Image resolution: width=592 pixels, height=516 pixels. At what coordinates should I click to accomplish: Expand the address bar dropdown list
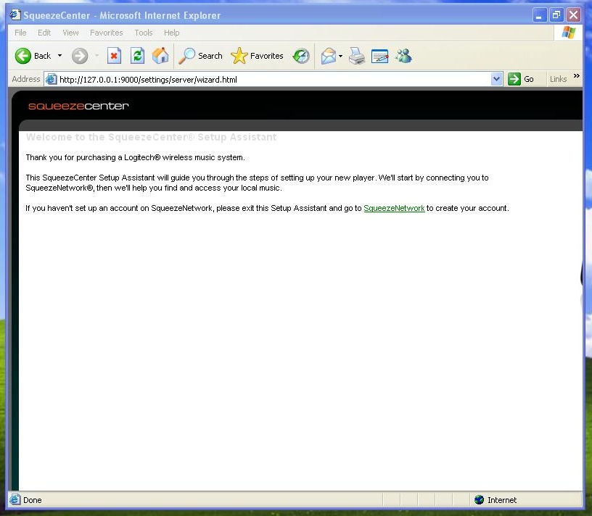(x=496, y=80)
